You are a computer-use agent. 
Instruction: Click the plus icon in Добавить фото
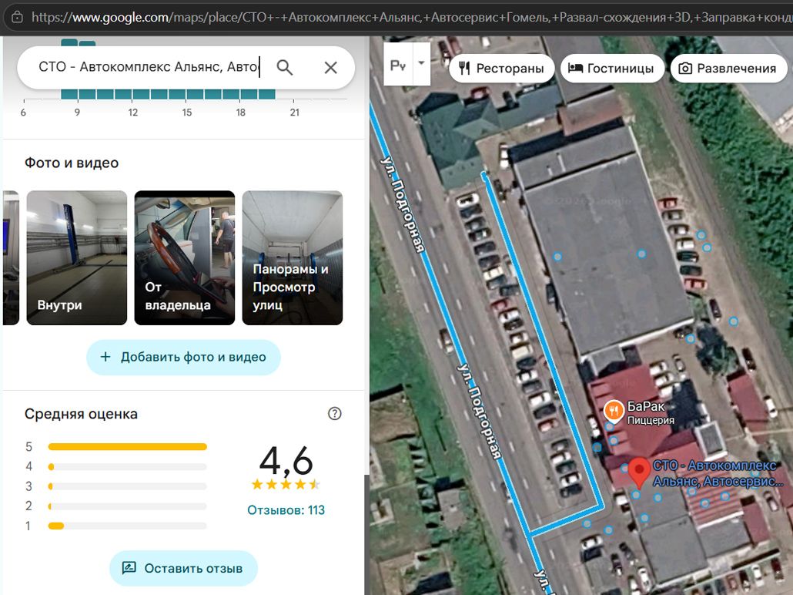[x=105, y=357]
